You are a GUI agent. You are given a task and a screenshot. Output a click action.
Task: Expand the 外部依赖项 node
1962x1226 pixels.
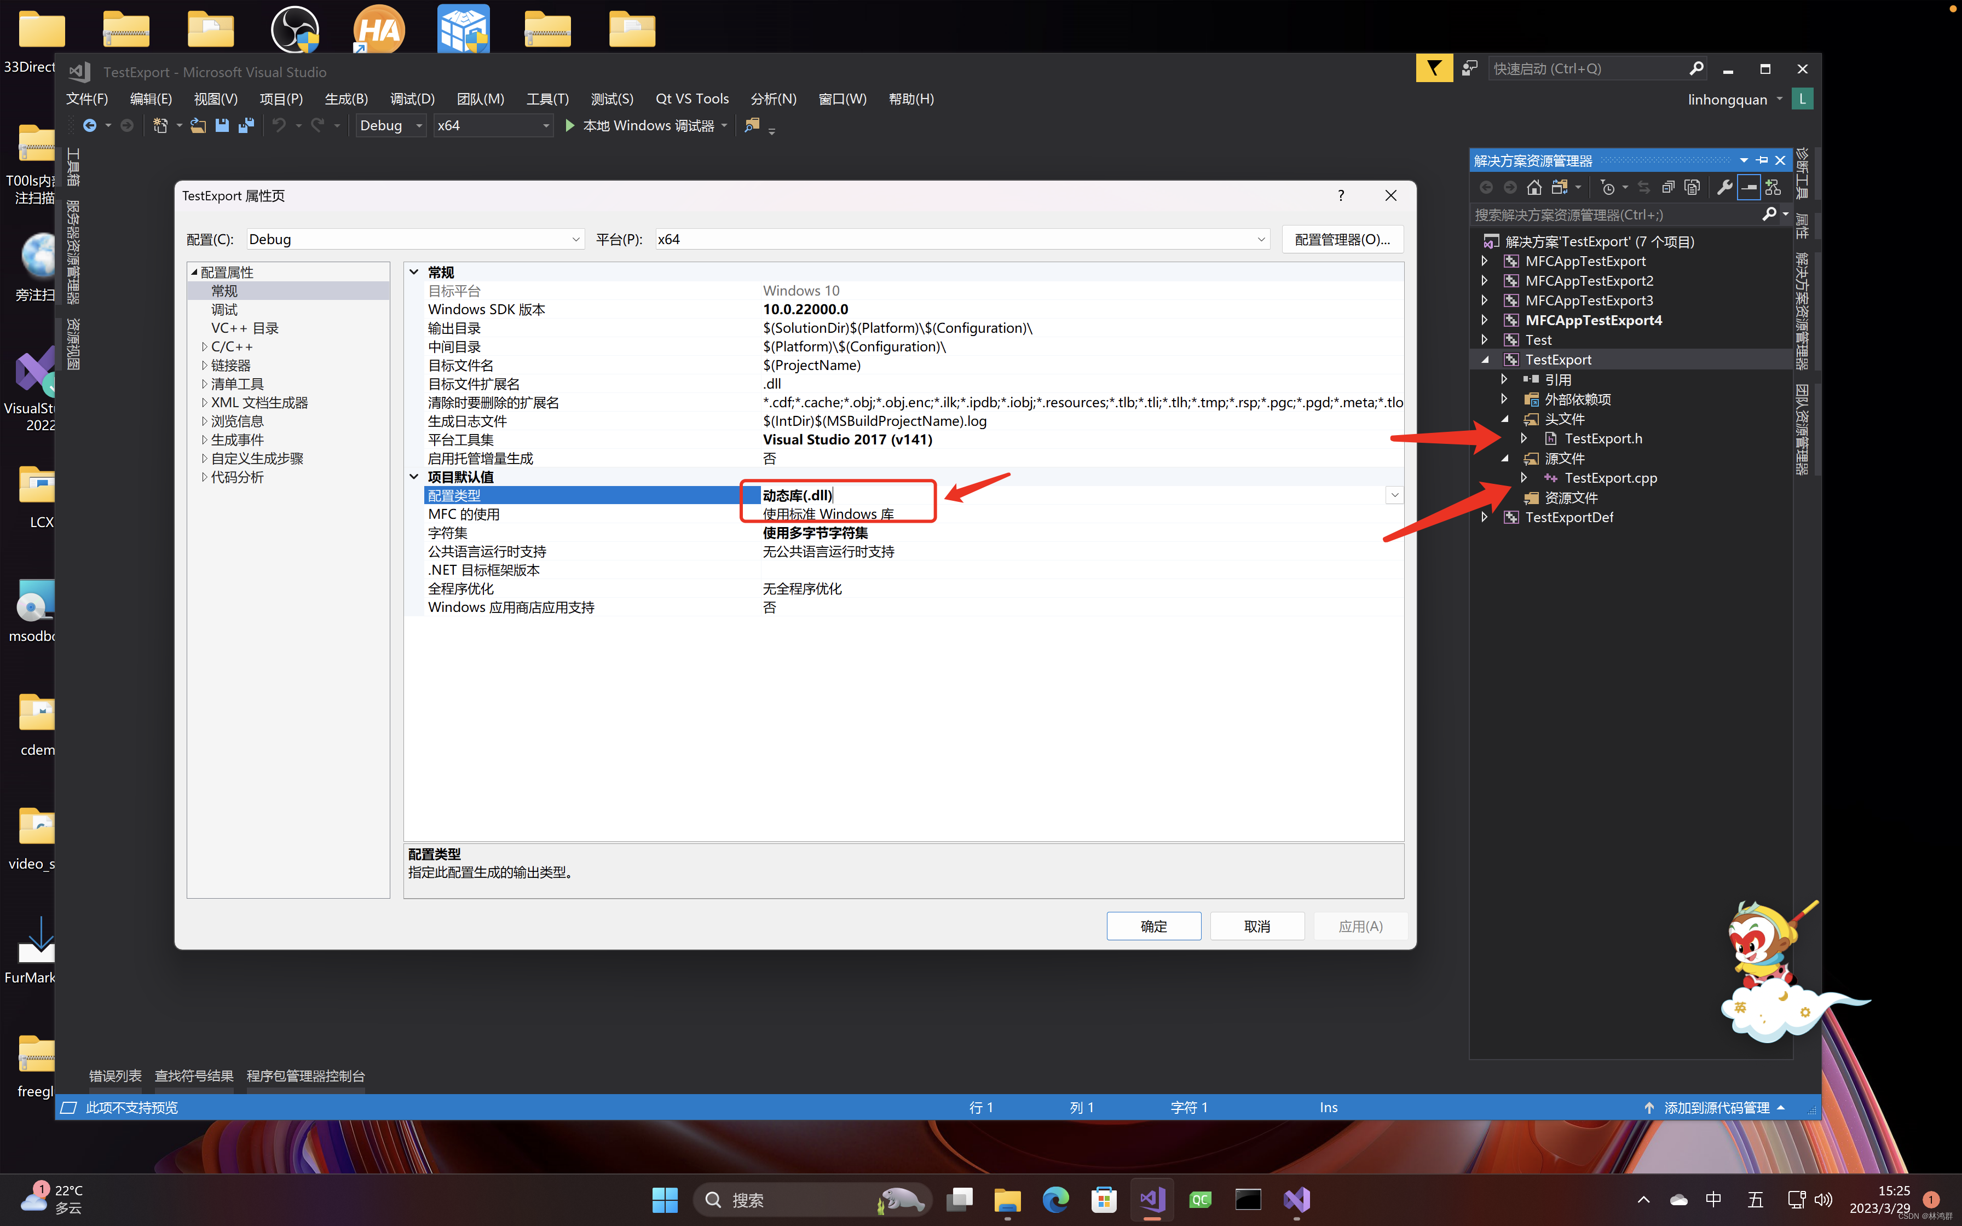(x=1504, y=398)
